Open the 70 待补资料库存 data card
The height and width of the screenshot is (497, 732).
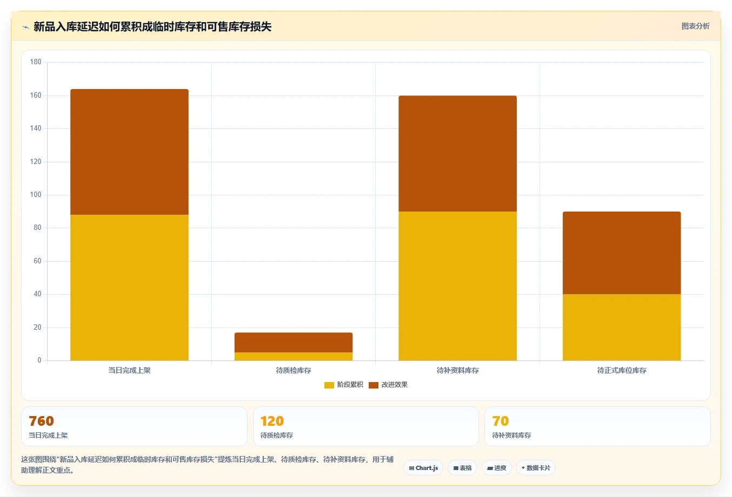tap(597, 426)
